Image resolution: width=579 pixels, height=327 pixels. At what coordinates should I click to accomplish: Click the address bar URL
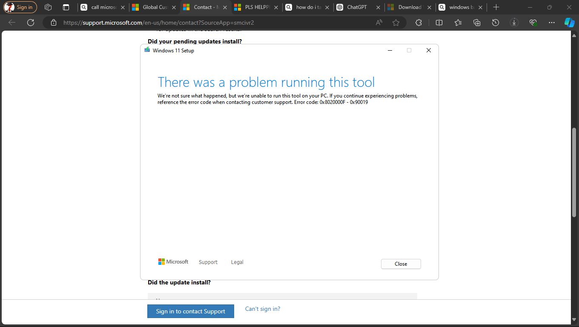pyautogui.click(x=159, y=23)
